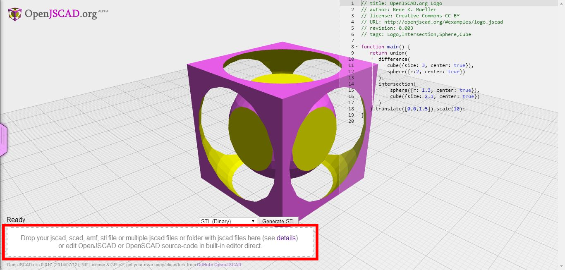The height and width of the screenshot is (270, 565).
Task: Click in the 'function main() {' code line
Action: point(385,47)
